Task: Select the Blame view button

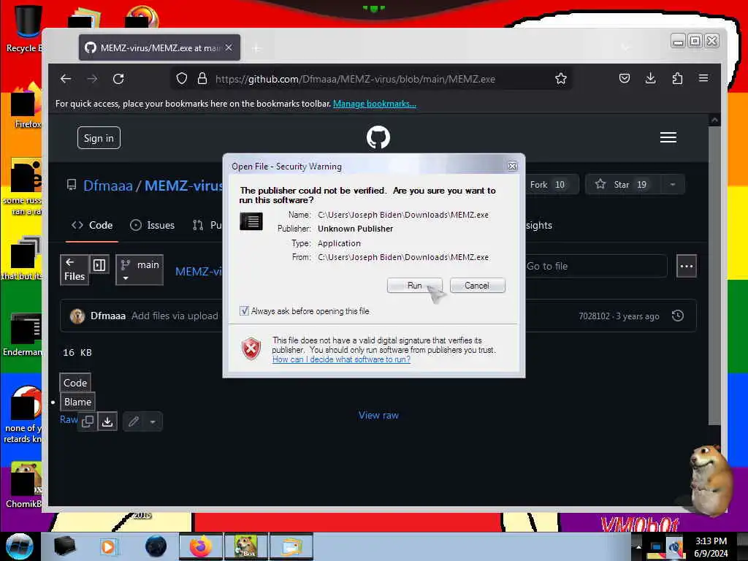Action: pos(77,402)
